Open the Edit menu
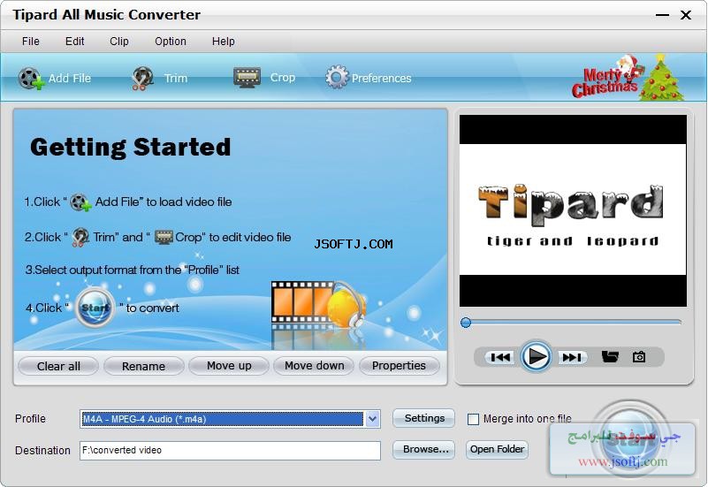 [x=74, y=42]
